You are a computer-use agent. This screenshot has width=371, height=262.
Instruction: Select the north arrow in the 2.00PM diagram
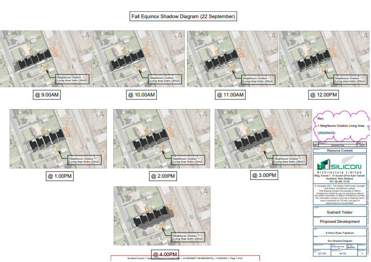[x=205, y=114]
